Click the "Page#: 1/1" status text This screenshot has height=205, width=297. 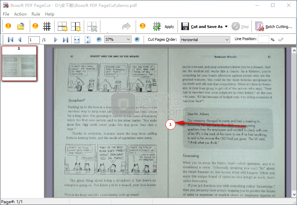tap(12, 202)
